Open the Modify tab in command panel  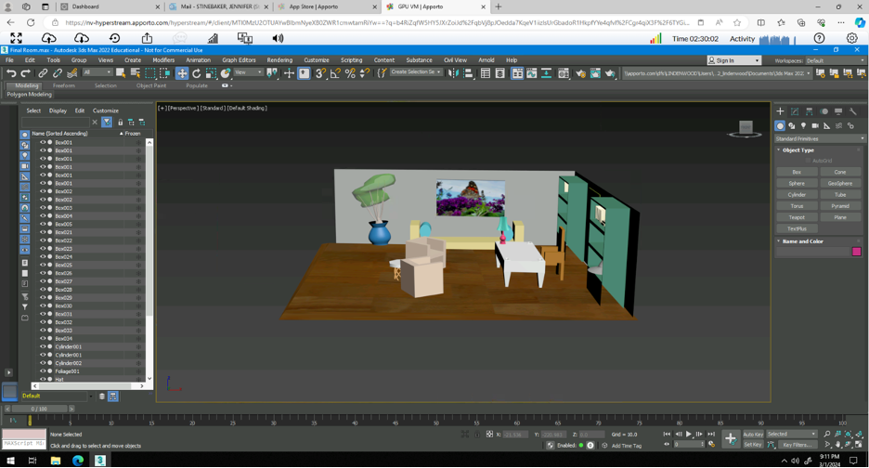click(795, 111)
